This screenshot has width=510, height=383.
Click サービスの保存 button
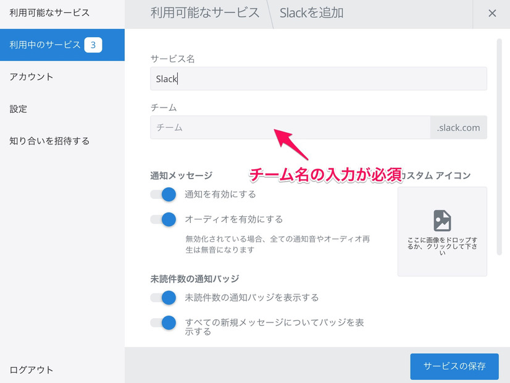pyautogui.click(x=454, y=366)
